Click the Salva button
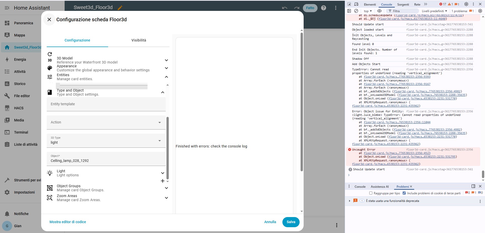 click(291, 222)
